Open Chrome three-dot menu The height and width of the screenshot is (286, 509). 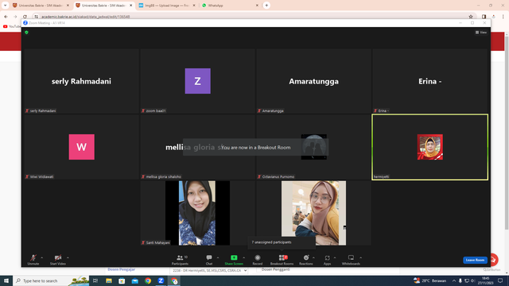pyautogui.click(x=503, y=17)
